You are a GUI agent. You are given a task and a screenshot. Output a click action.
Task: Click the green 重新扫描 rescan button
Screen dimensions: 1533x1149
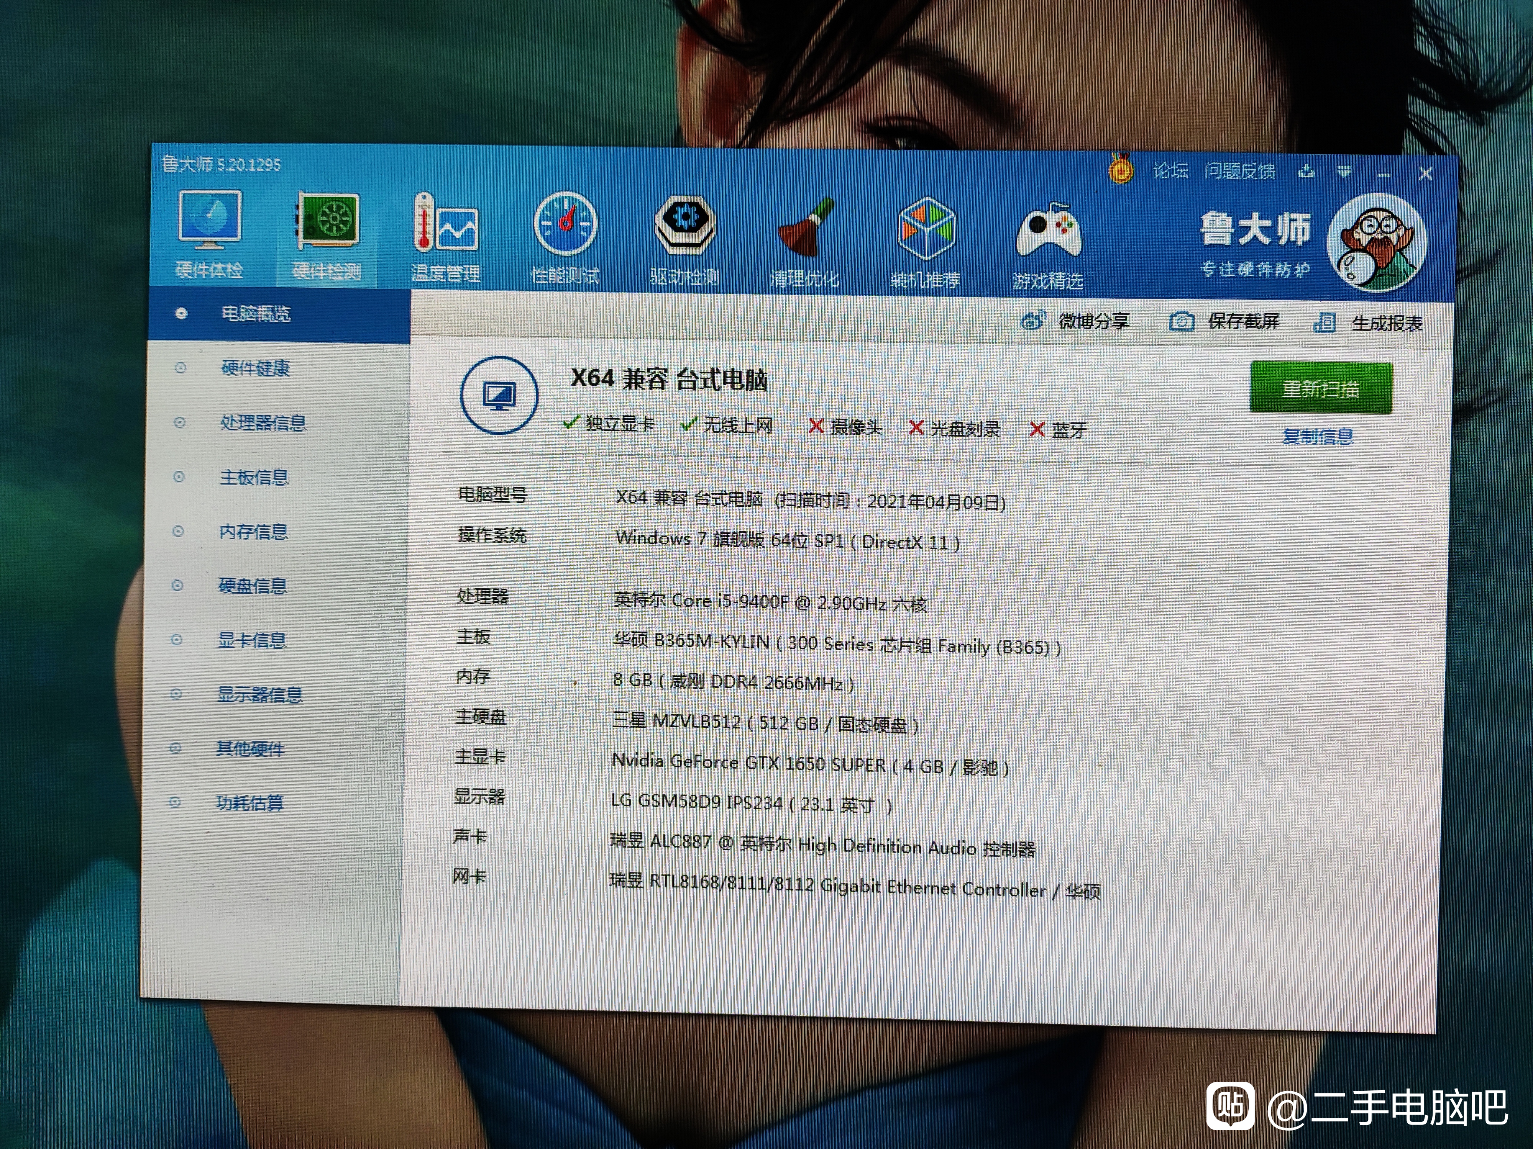click(x=1321, y=388)
